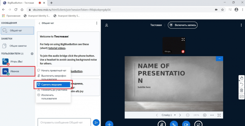Click the blue plus actions button
The image size is (245, 126).
coord(109,124)
